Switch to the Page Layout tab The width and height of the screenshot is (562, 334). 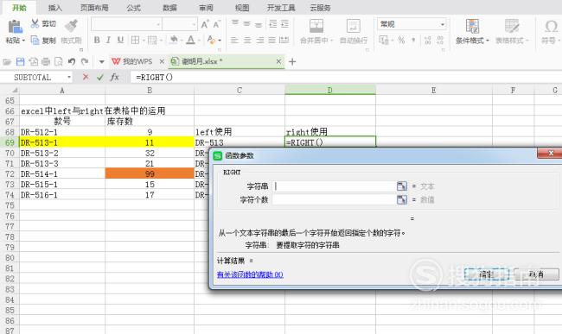pos(94,8)
